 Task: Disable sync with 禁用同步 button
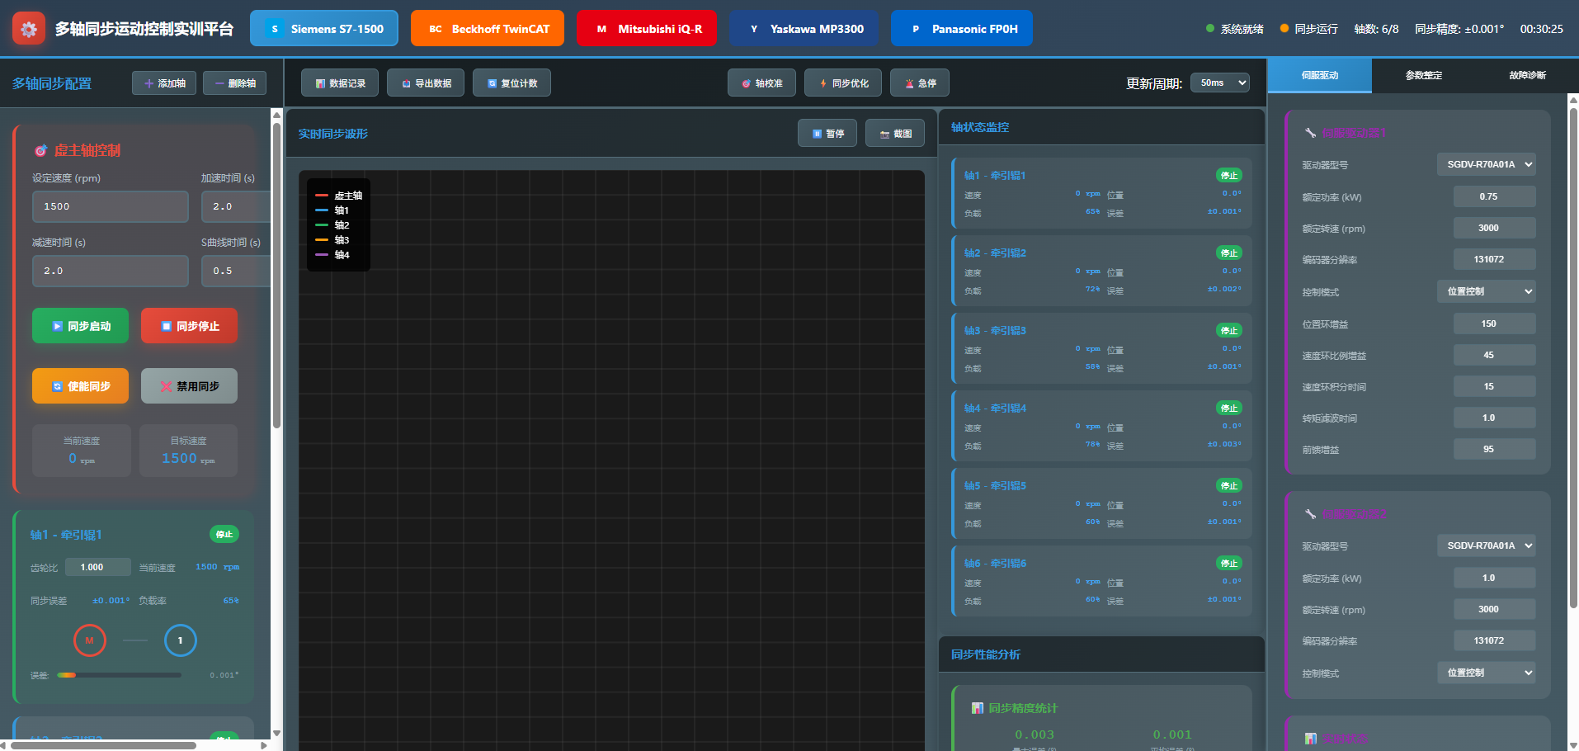[x=189, y=386]
